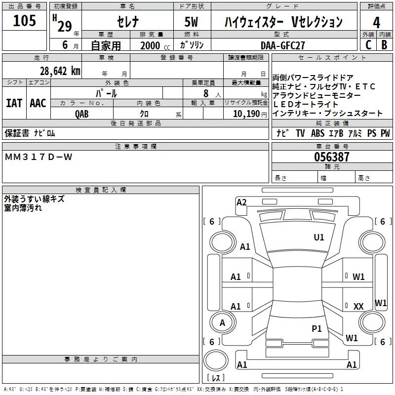Screen dimensions: 395x395
Task: Click the 登録番号 header
Action: [x=177, y=57]
